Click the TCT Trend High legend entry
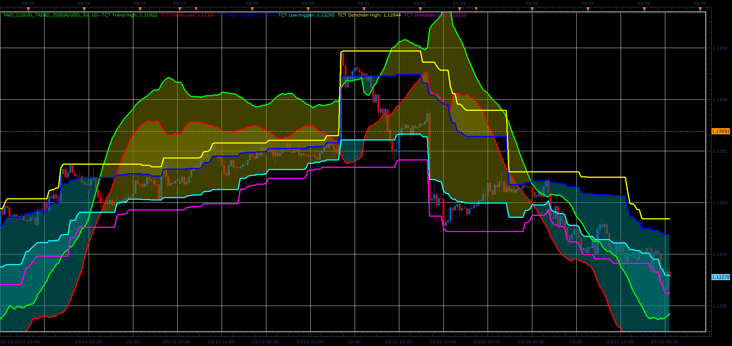732x346 pixels. pyautogui.click(x=130, y=15)
